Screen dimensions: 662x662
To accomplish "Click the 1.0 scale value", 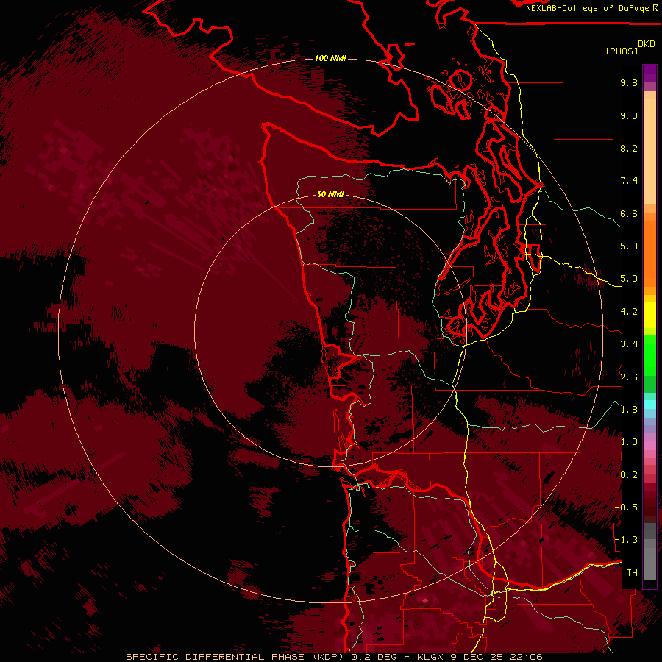I will coord(629,442).
